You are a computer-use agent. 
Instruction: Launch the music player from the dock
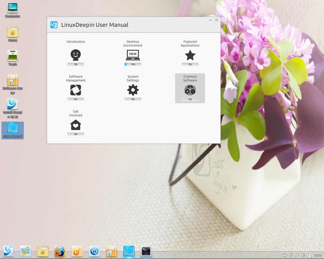click(x=77, y=251)
